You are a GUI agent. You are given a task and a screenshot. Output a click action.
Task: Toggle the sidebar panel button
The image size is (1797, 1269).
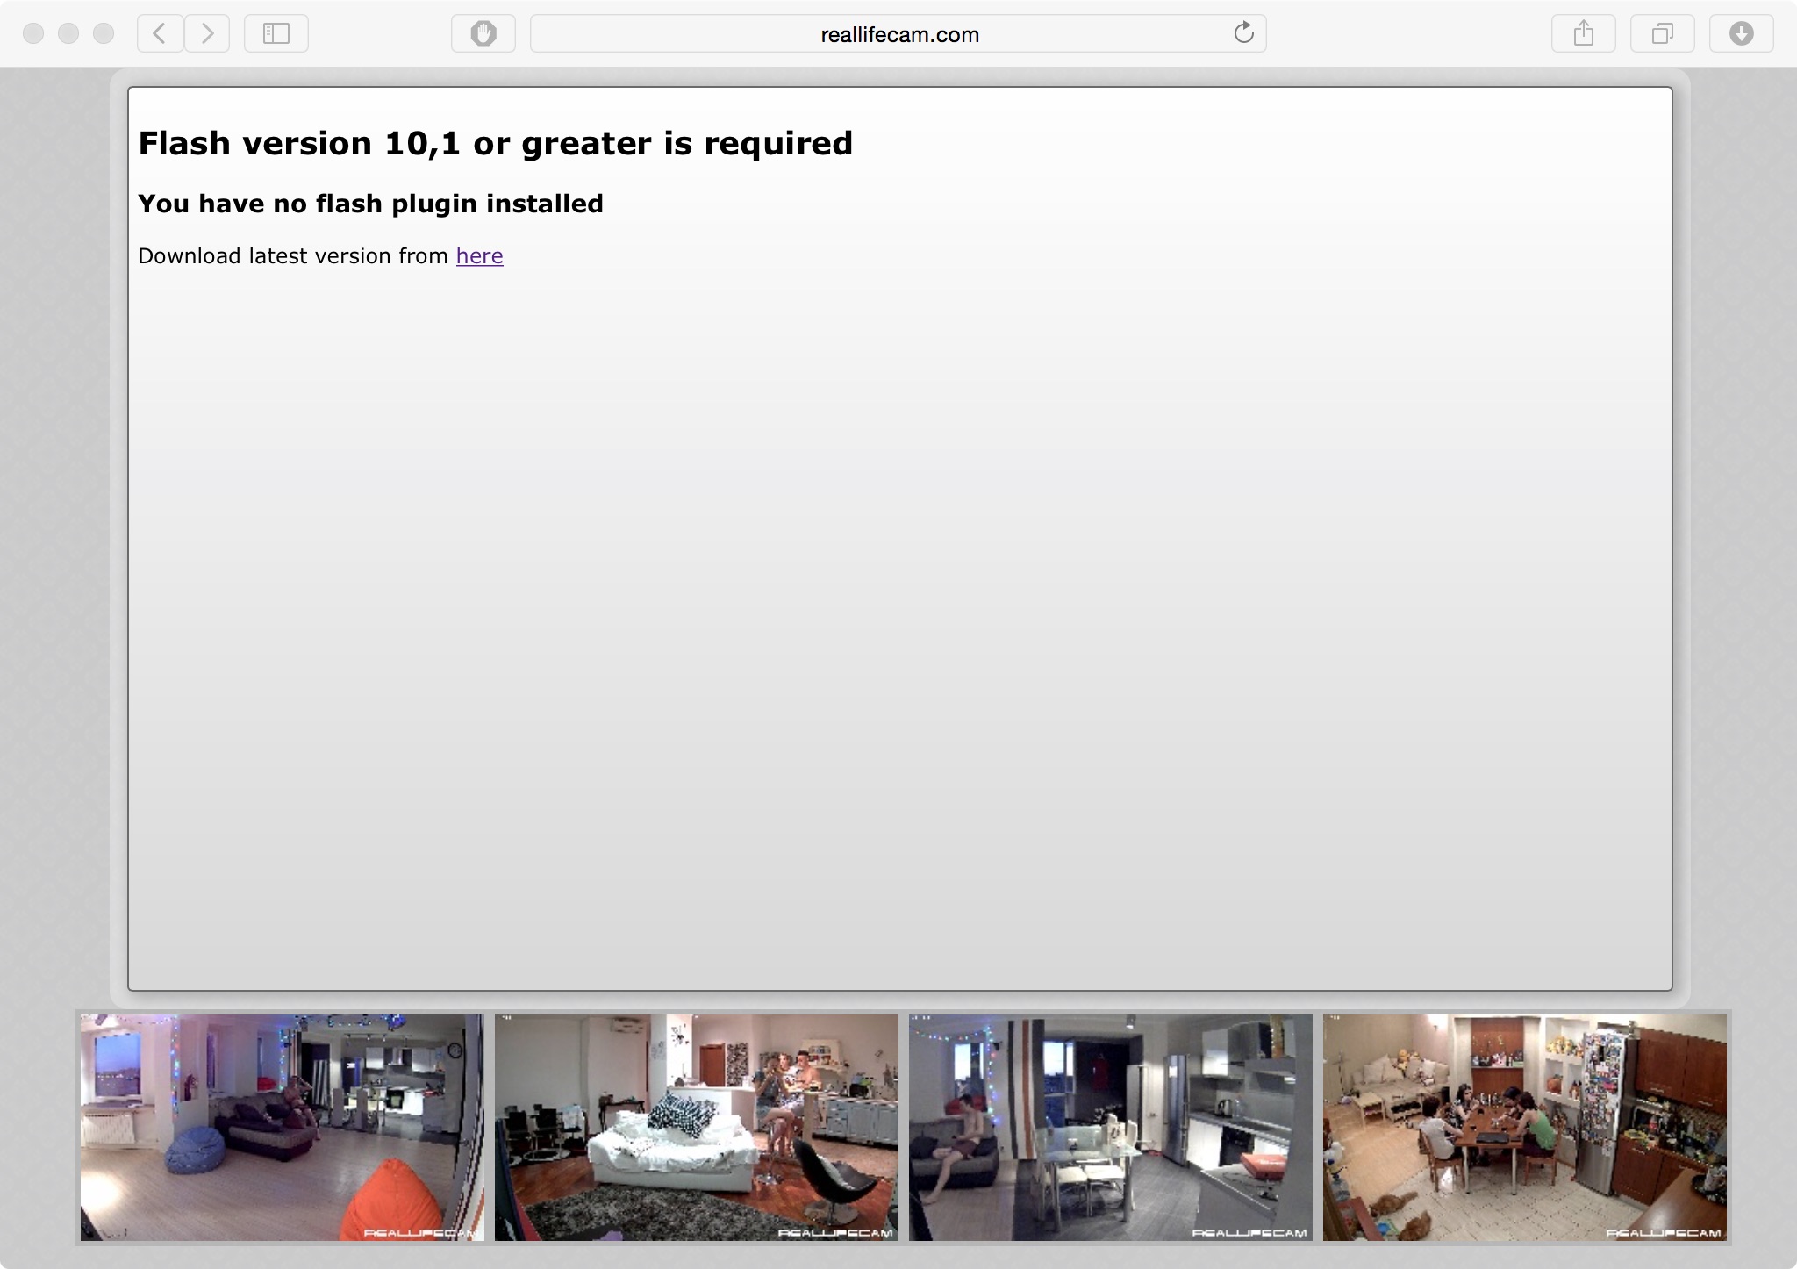pyautogui.click(x=276, y=34)
